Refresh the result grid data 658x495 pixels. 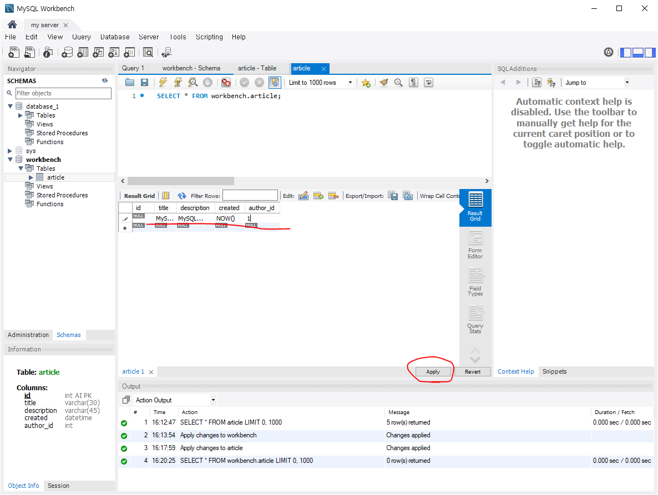click(x=182, y=196)
